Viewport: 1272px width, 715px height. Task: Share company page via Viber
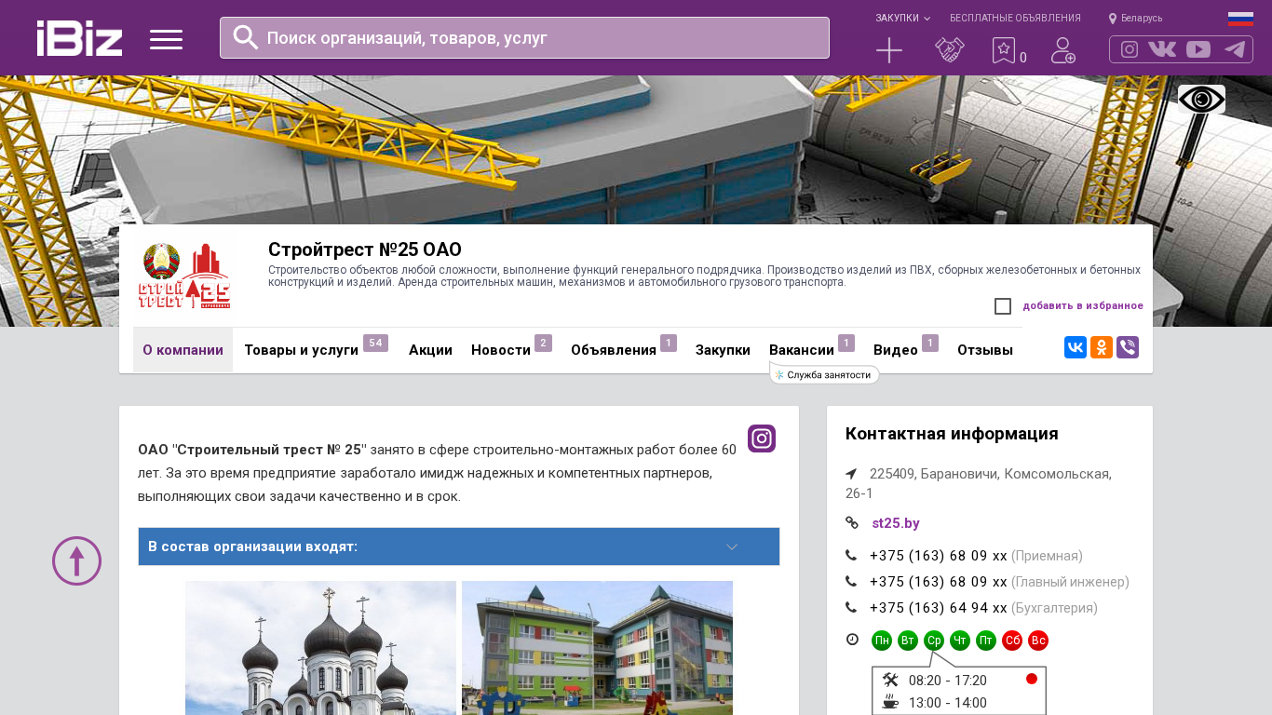pyautogui.click(x=1128, y=347)
